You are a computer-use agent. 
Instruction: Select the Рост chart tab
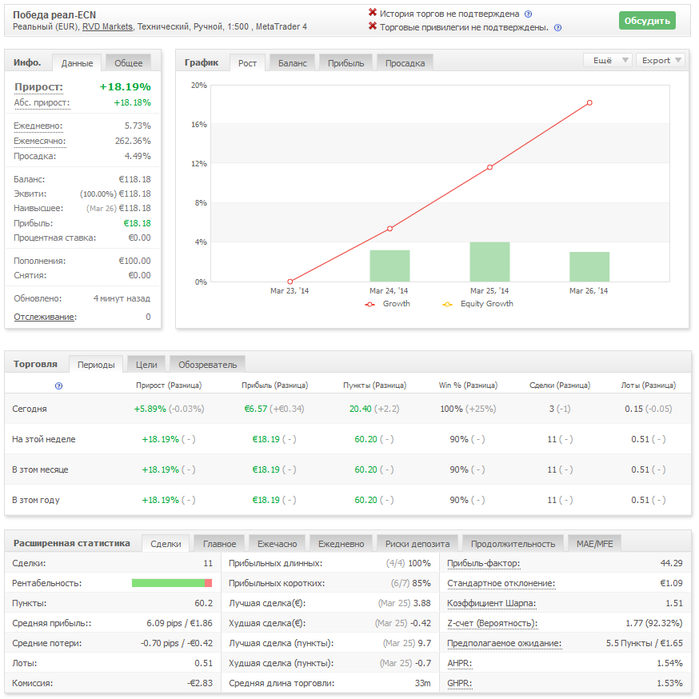coord(247,63)
